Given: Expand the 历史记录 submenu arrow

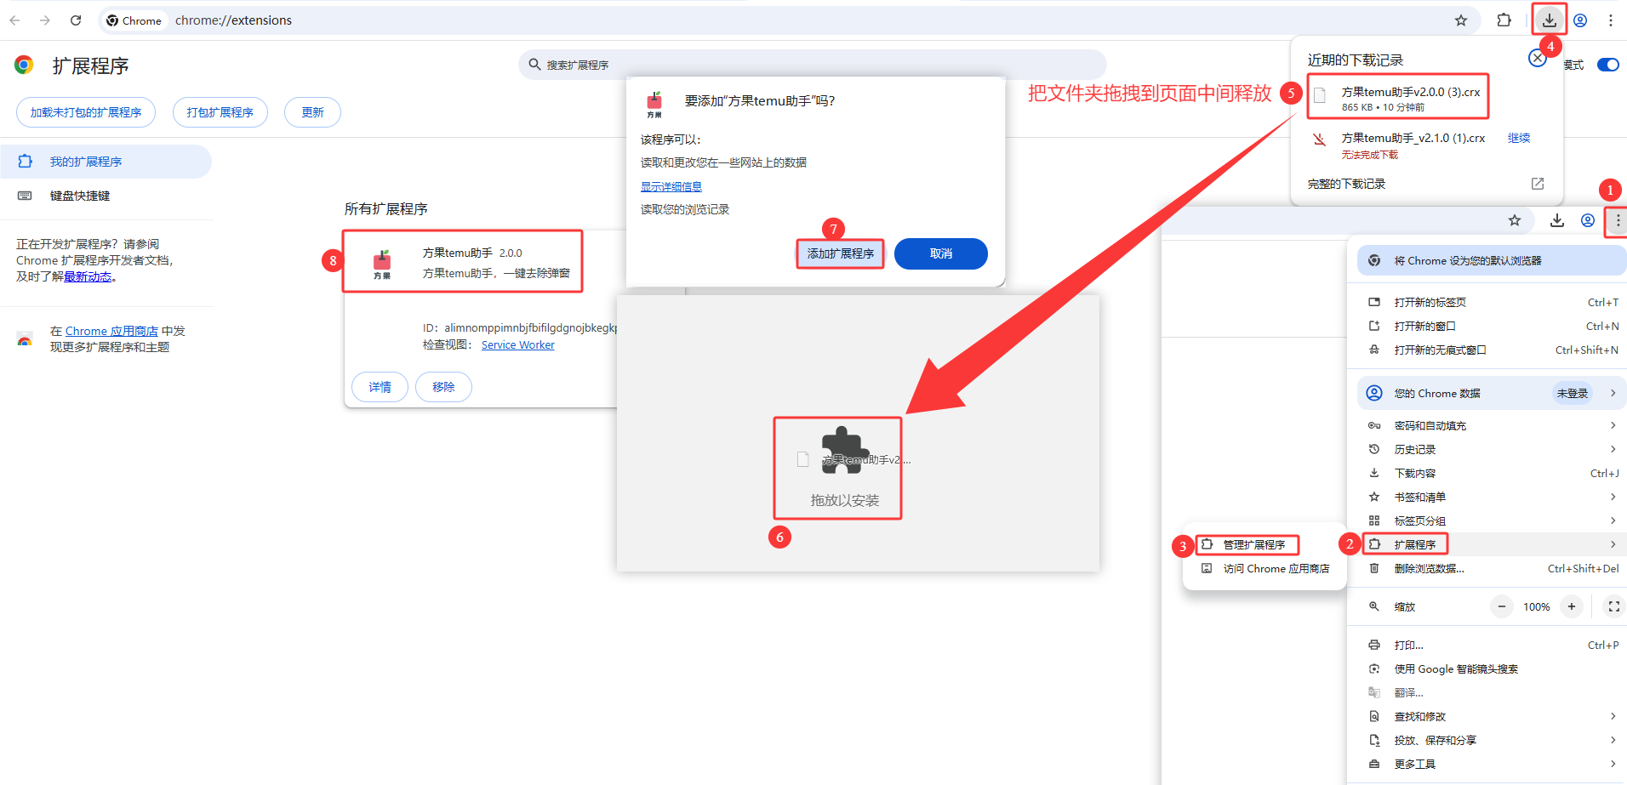Looking at the screenshot, I should point(1613,449).
